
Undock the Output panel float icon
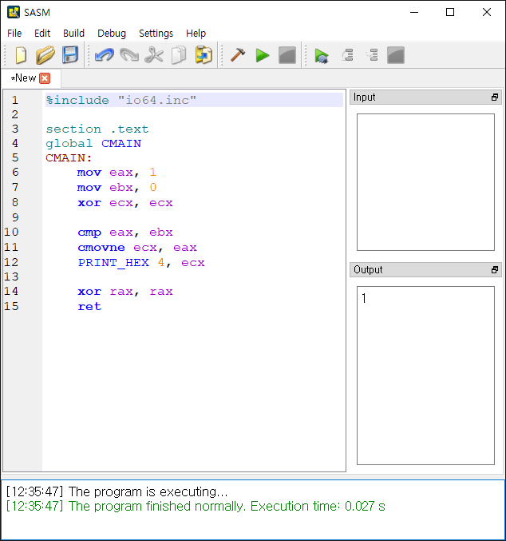pos(495,270)
